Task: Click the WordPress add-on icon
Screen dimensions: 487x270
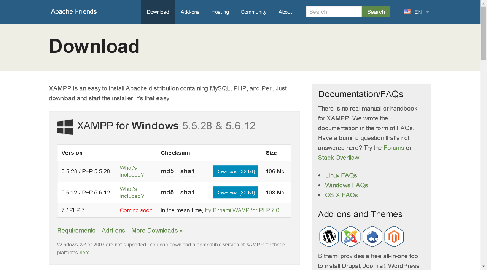Action: (329, 237)
